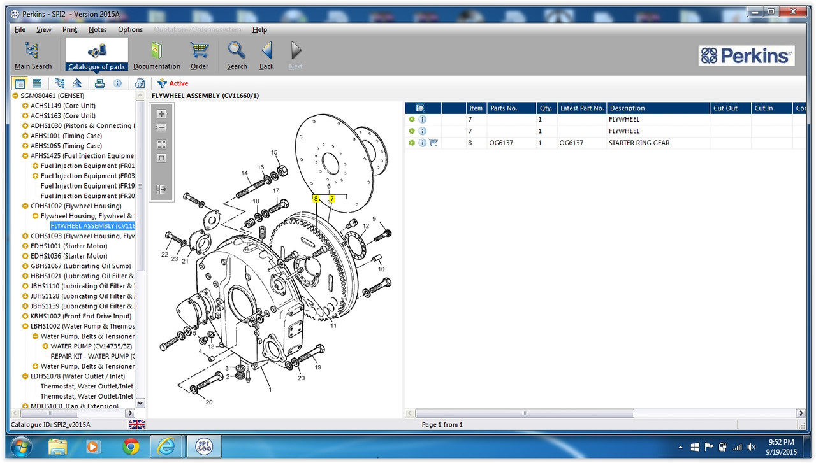Click the tree panel down scroll arrow

[x=140, y=403]
